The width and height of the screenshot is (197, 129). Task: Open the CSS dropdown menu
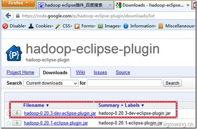pos(67,26)
